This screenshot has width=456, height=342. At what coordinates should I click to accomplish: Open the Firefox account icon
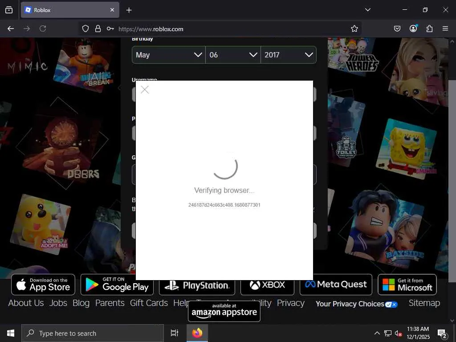point(413,28)
